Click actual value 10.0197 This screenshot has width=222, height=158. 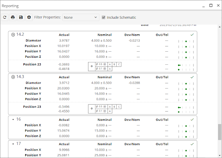(63, 46)
